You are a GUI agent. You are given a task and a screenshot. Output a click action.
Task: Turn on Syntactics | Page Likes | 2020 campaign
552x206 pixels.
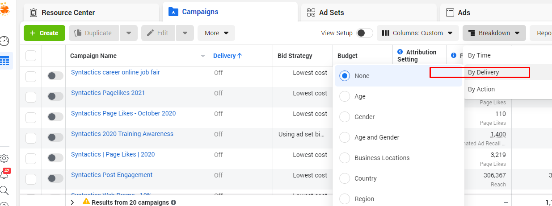[x=55, y=158]
